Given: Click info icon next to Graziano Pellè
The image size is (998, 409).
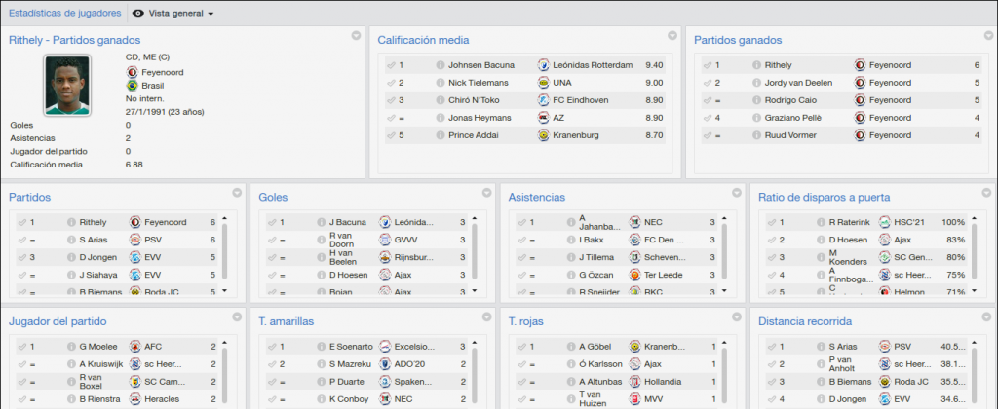Looking at the screenshot, I should (756, 118).
